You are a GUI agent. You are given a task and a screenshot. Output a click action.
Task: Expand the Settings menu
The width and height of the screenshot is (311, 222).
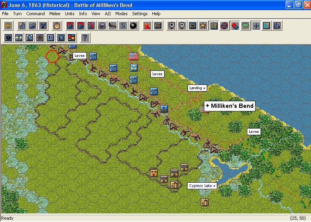139,14
